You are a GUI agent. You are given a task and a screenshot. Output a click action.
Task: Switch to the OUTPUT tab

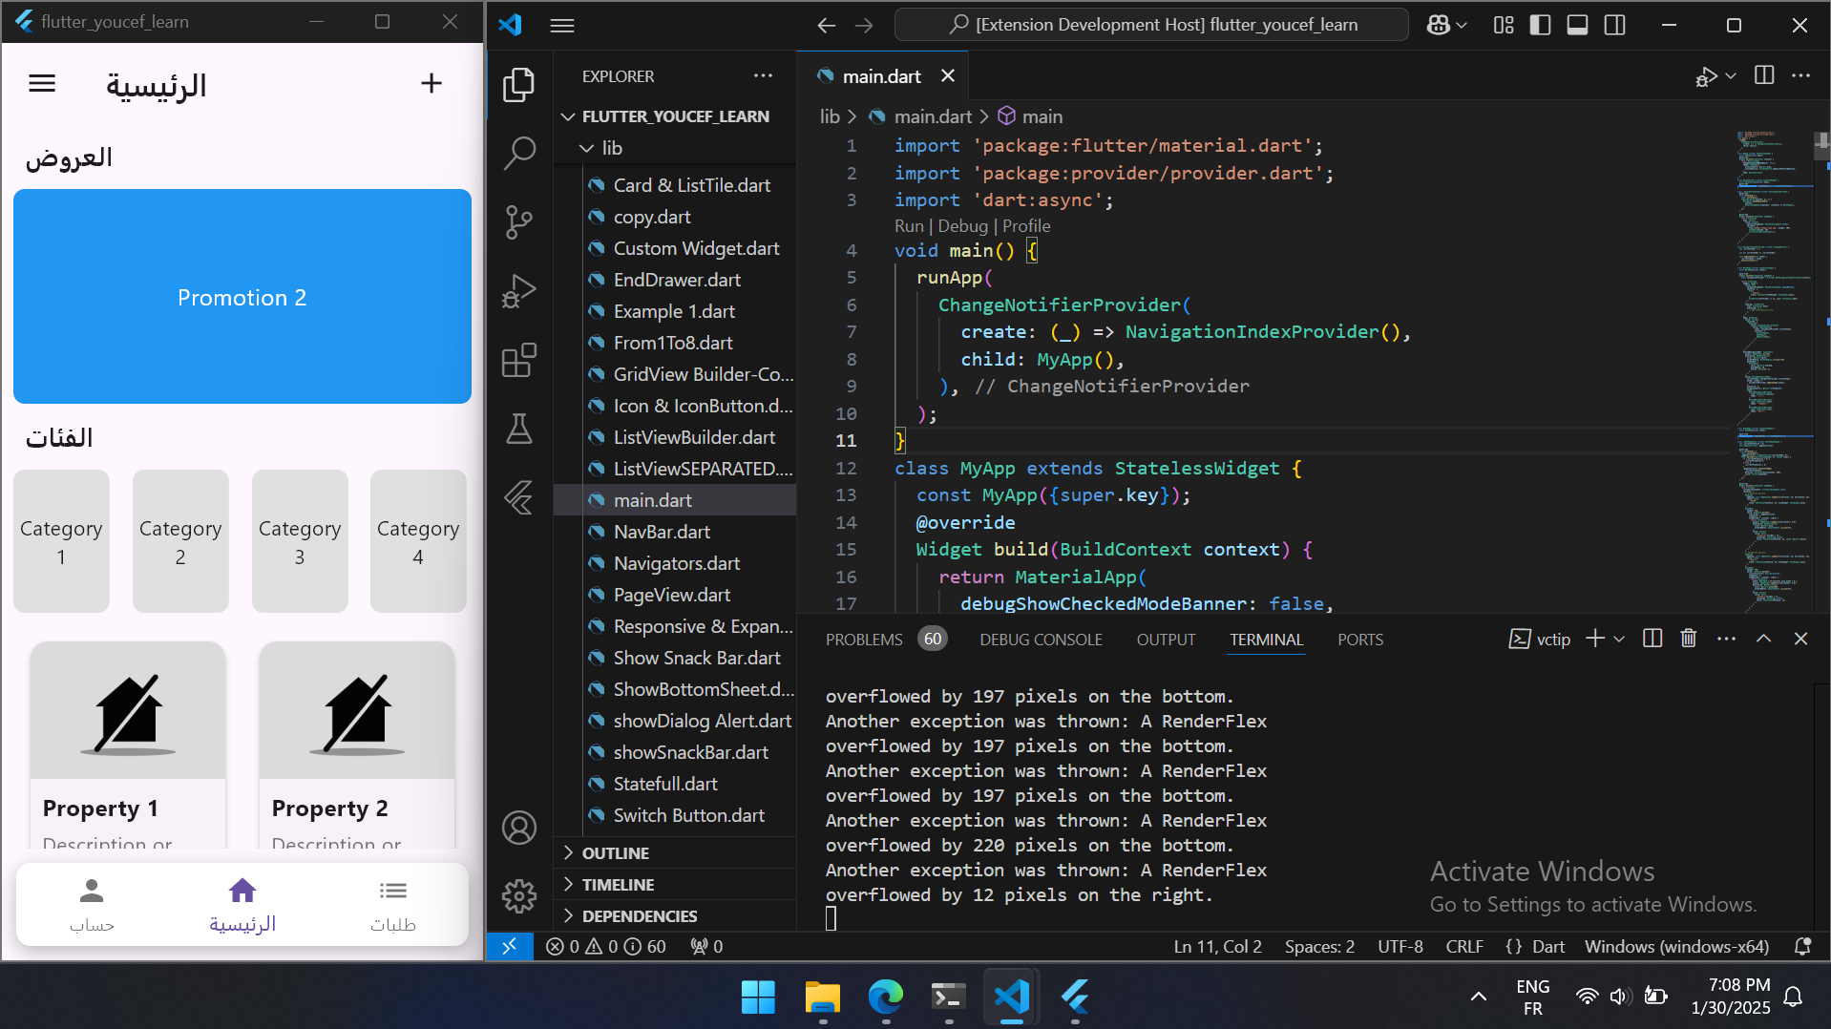click(x=1166, y=640)
